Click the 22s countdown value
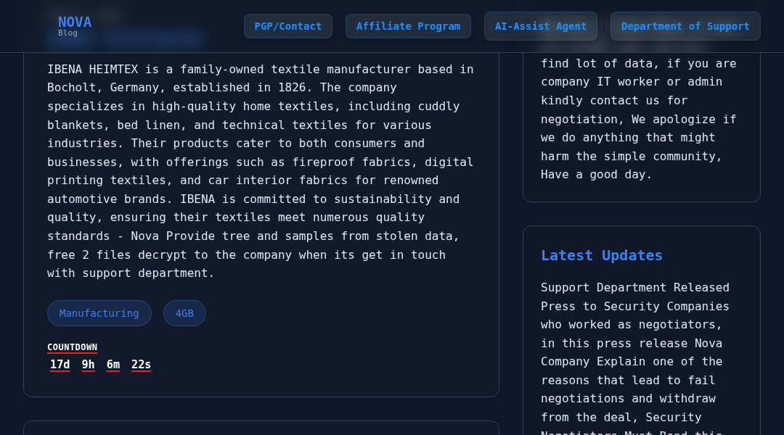Image resolution: width=784 pixels, height=435 pixels. tap(141, 365)
